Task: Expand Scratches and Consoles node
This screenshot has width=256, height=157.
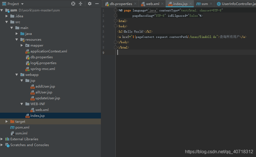Action: pyautogui.click(x=2, y=145)
